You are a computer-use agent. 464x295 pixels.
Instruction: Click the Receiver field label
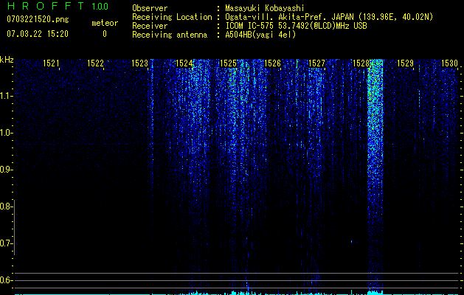(x=150, y=26)
